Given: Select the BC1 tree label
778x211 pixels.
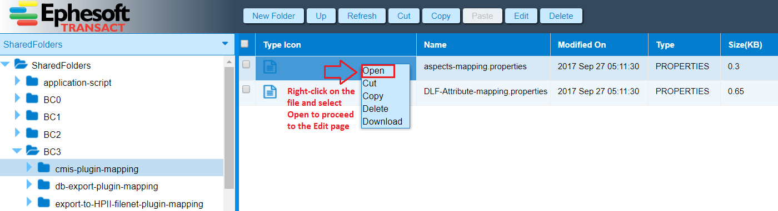Looking at the screenshot, I should click(52, 117).
